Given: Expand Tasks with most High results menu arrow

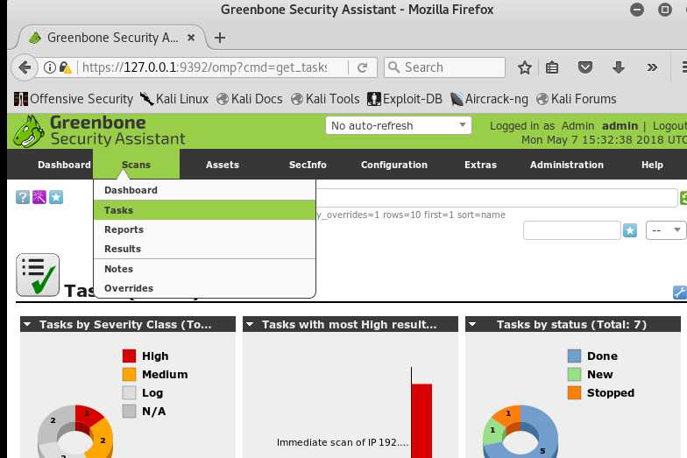Looking at the screenshot, I should tap(251, 324).
